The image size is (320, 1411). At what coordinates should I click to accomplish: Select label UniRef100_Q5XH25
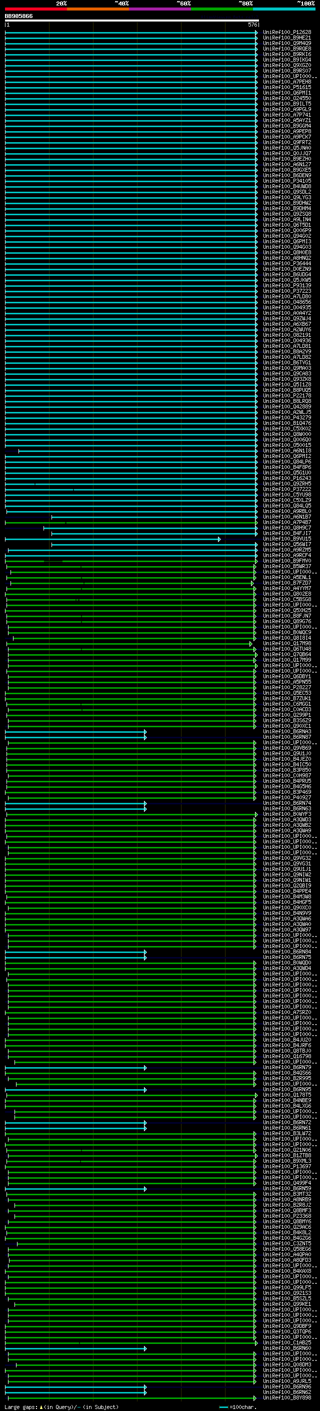coord(287,611)
